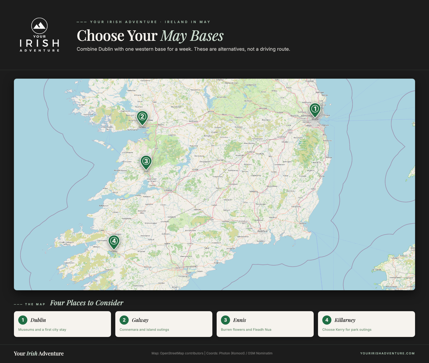Click 'Choose Kerry for park outings' text

347,329
